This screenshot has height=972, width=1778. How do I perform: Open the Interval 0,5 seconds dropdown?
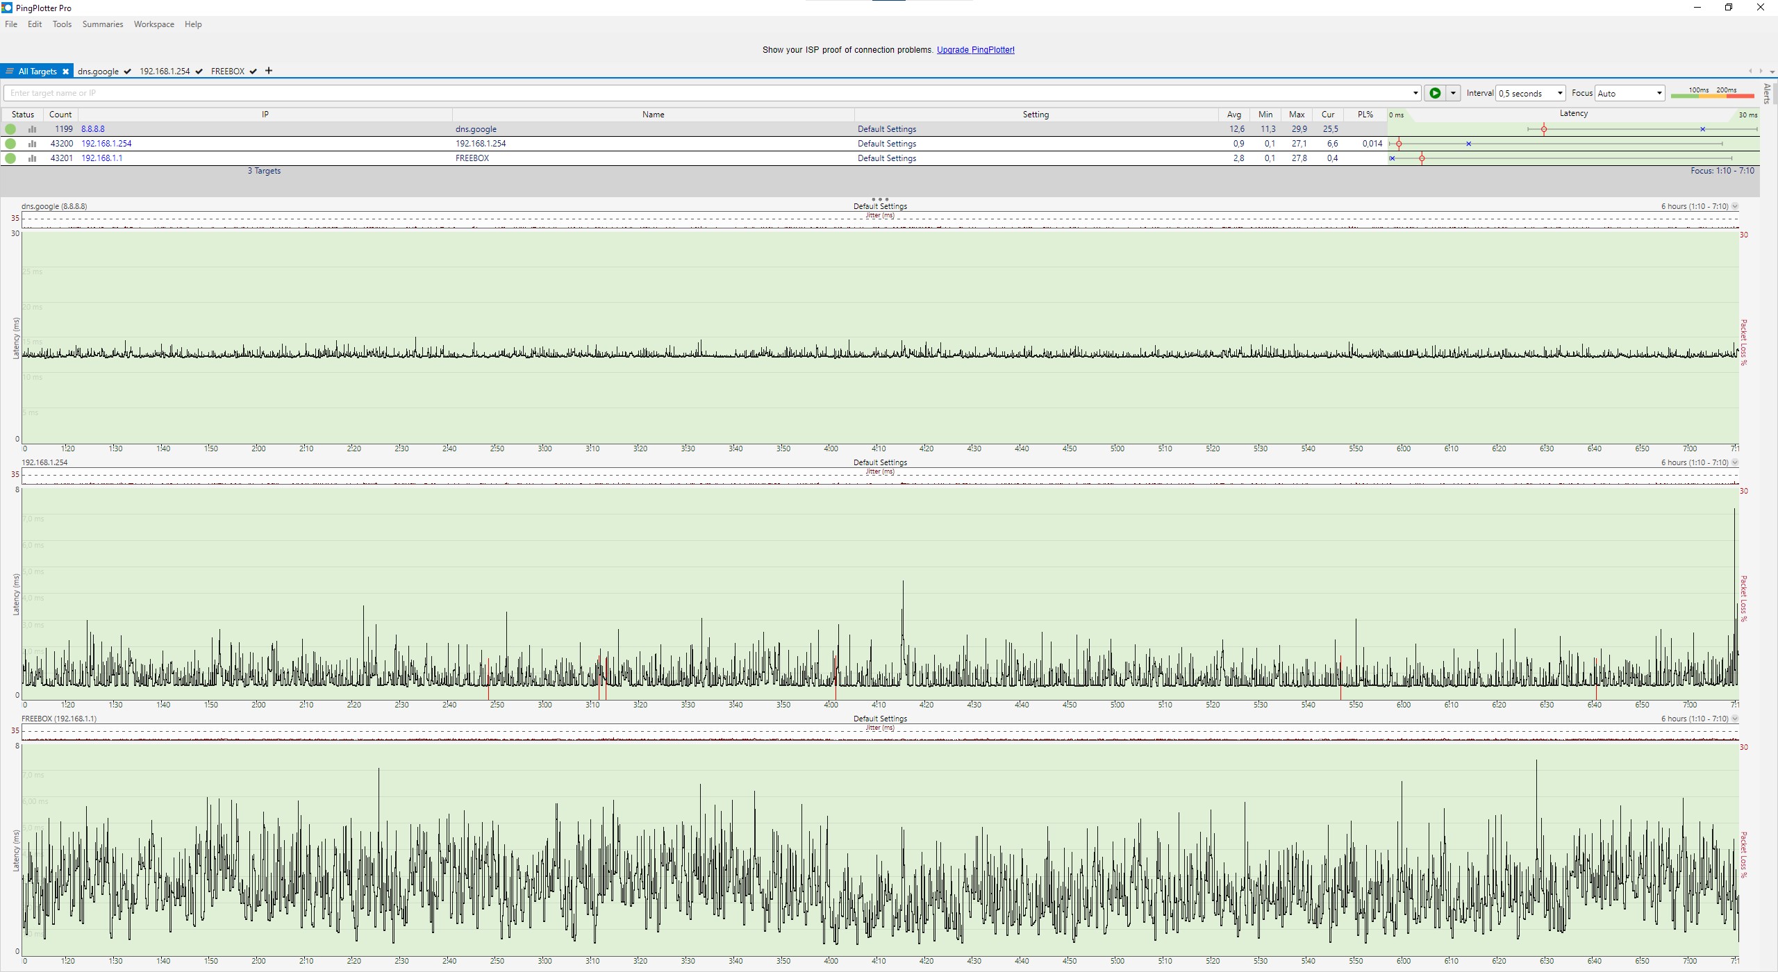[1531, 93]
